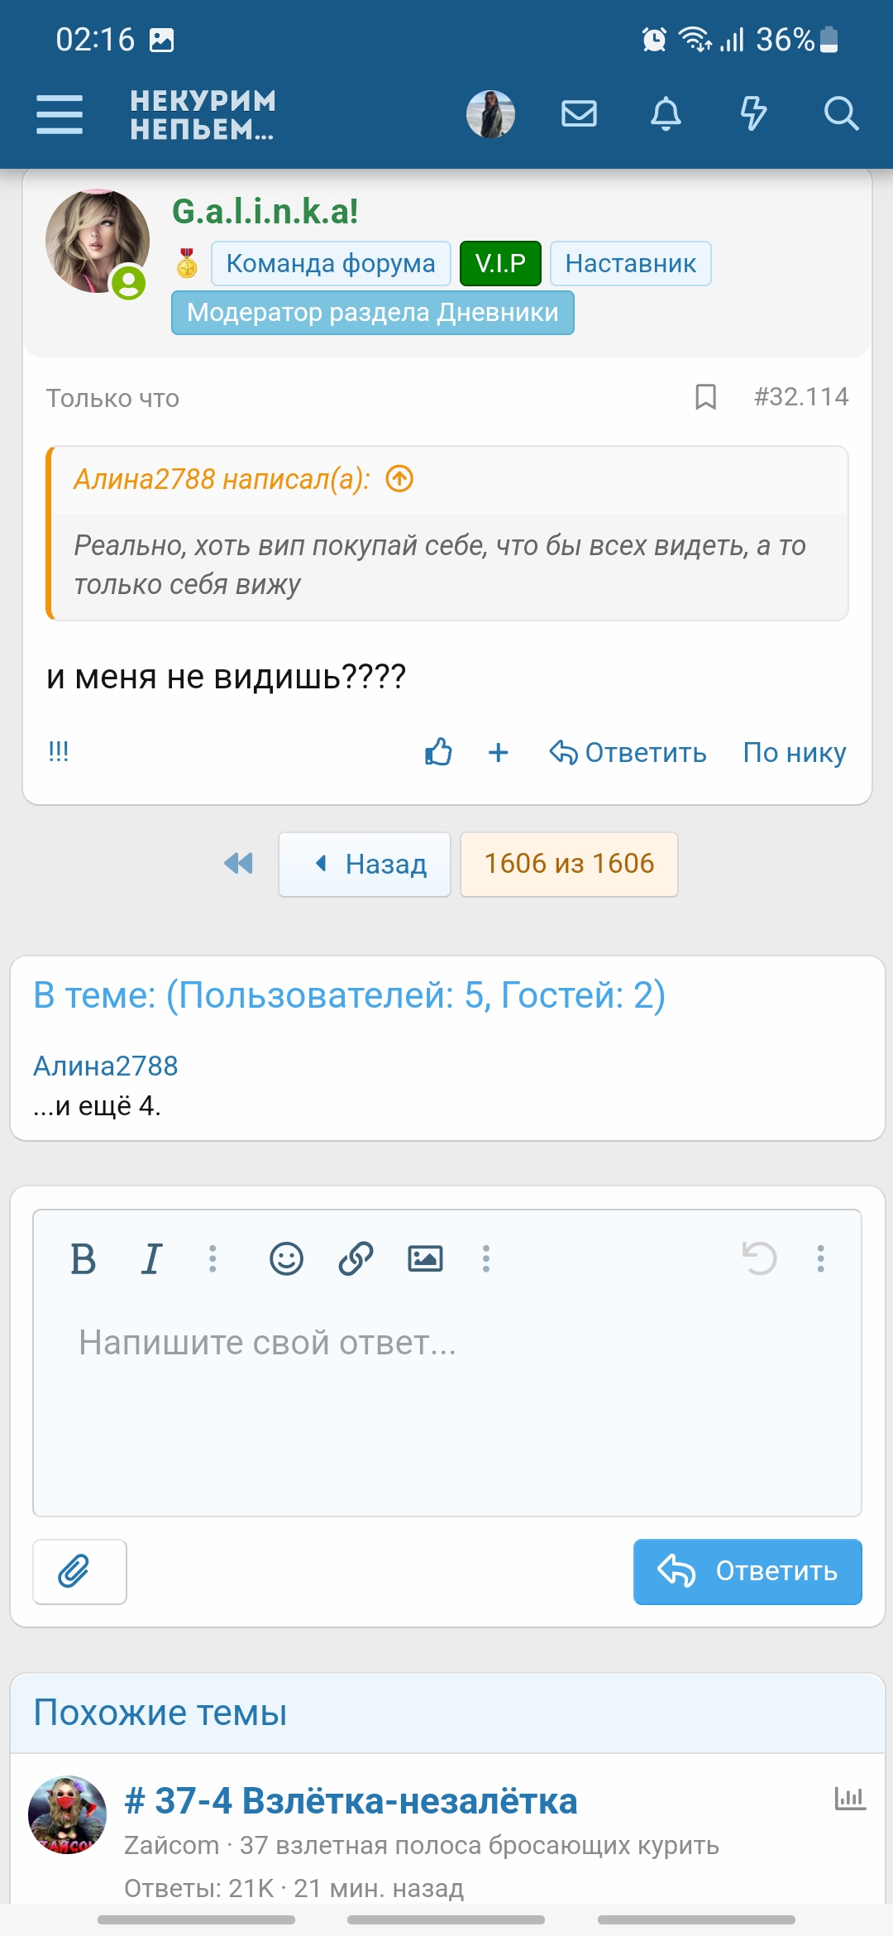Expand extra formatting options in the editor
The width and height of the screenshot is (893, 1936).
point(213,1258)
